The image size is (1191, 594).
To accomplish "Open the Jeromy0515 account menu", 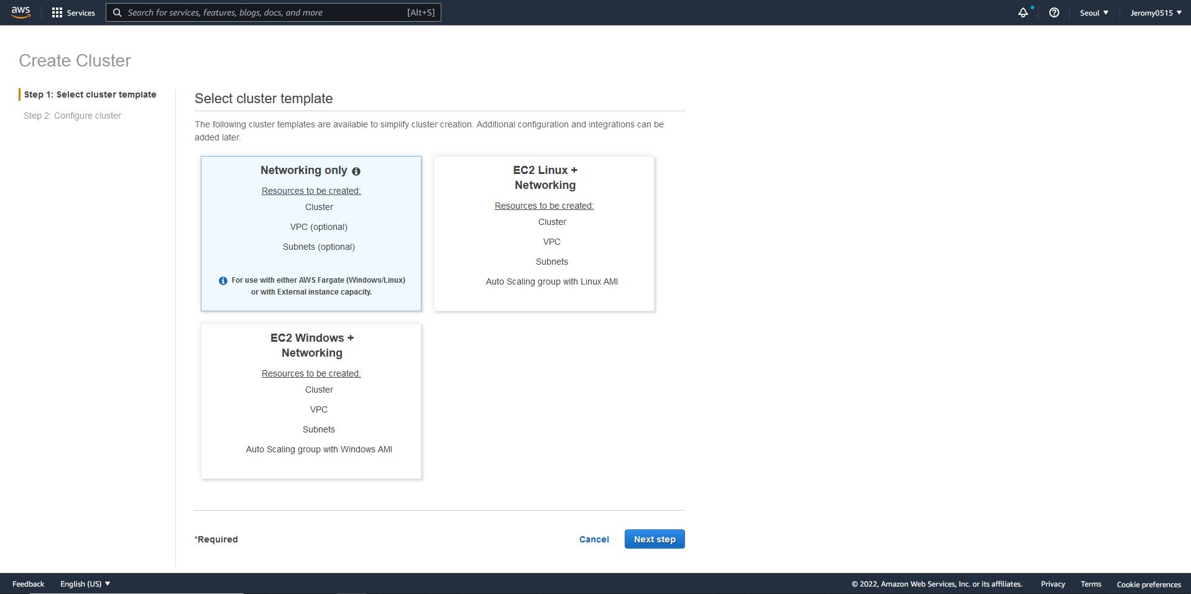I will [1156, 12].
